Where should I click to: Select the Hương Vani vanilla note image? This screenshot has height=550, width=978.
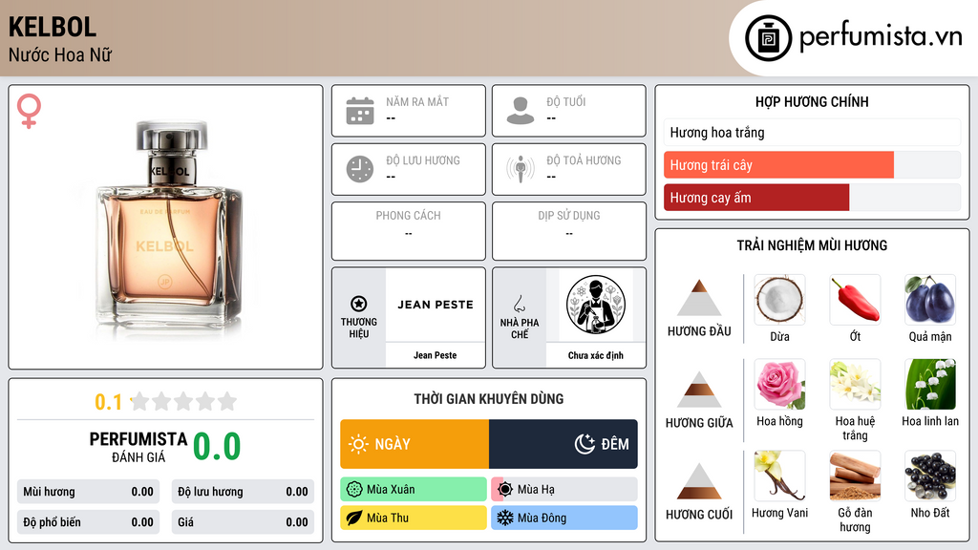(779, 476)
